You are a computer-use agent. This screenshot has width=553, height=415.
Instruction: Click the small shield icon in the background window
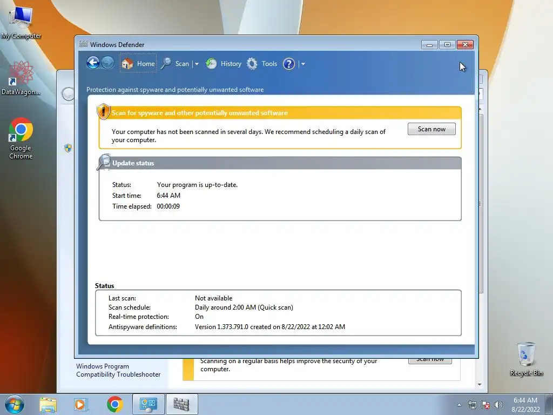(68, 148)
